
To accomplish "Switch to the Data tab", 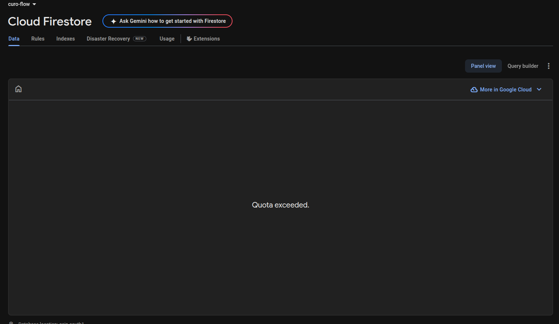I will [14, 39].
